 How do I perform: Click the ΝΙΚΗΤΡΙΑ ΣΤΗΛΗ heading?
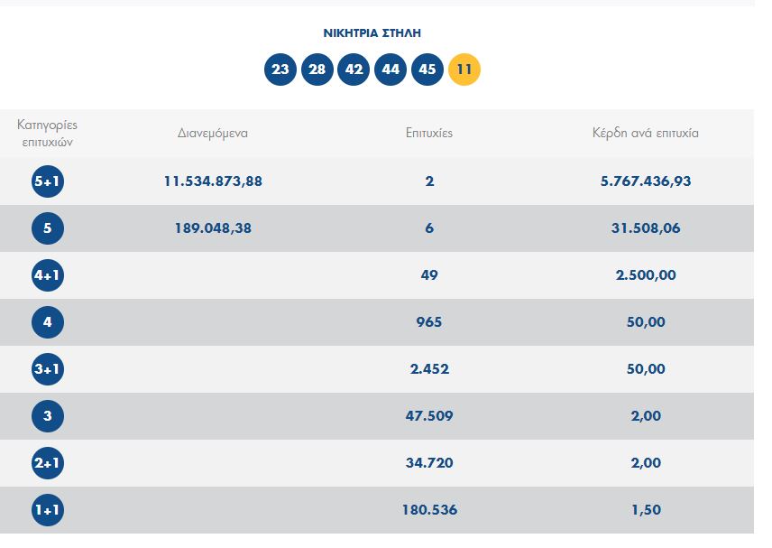coord(372,33)
